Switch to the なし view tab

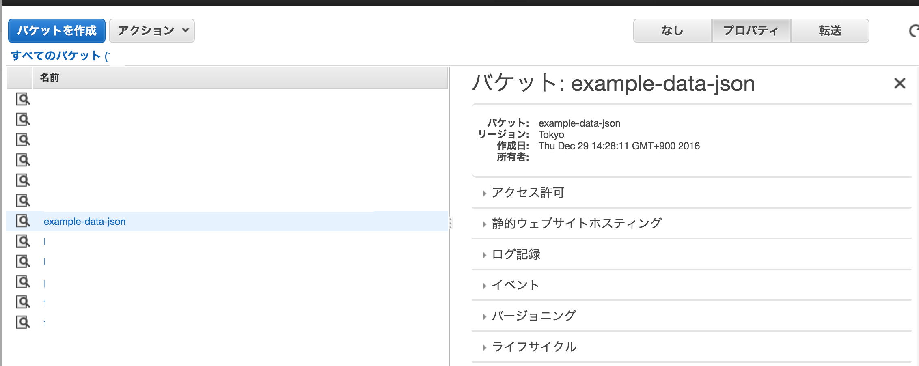[x=672, y=30]
